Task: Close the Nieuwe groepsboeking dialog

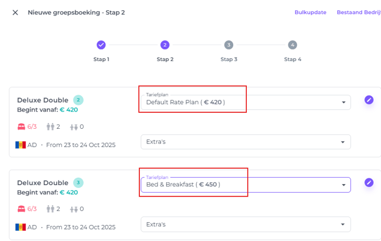Action: [15, 13]
